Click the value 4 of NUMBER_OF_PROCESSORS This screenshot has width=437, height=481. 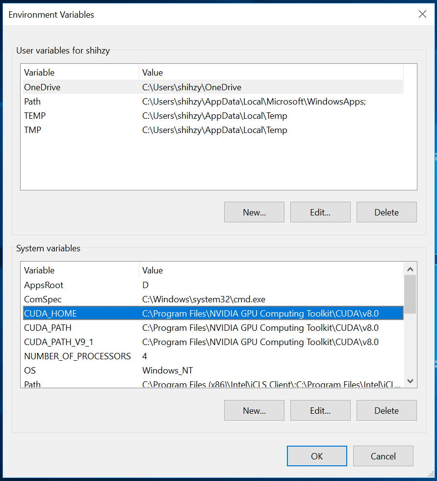[145, 356]
